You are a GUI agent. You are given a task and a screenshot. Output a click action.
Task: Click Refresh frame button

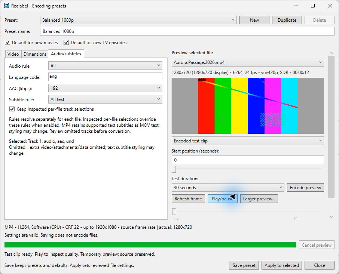[188, 198]
